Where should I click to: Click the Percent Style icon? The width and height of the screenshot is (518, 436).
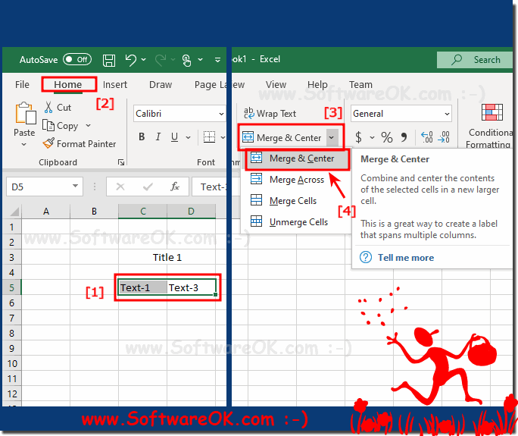(387, 137)
